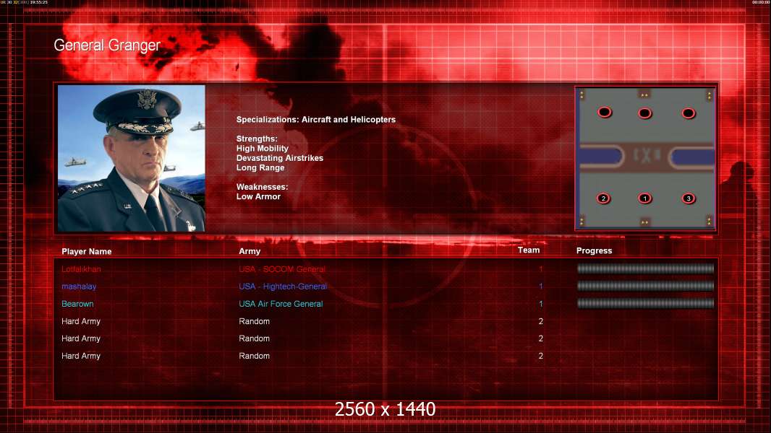Click Bearown's loading progress bar

(645, 304)
